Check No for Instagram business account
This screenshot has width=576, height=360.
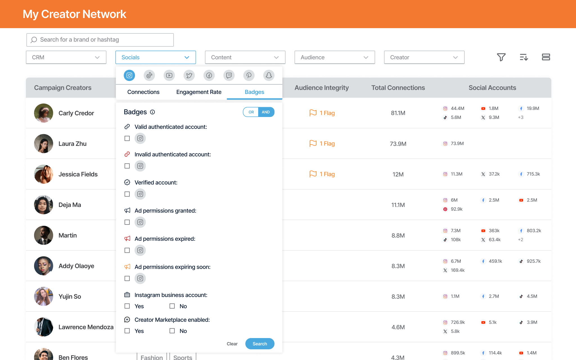point(172,306)
